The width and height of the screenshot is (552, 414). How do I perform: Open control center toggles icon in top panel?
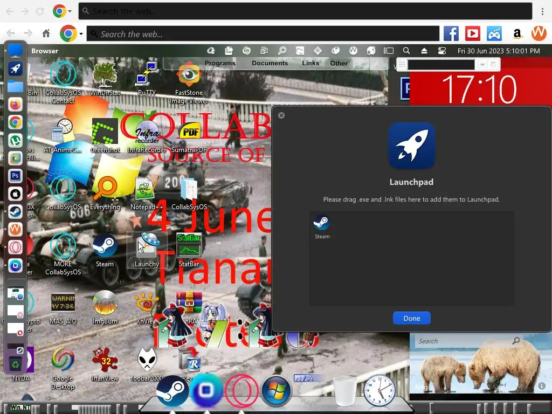442,51
